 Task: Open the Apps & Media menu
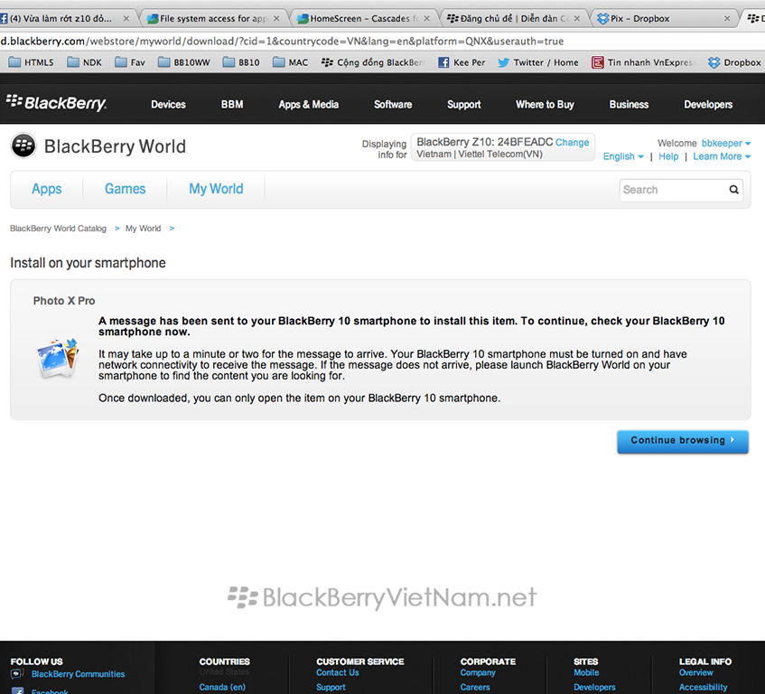(309, 105)
